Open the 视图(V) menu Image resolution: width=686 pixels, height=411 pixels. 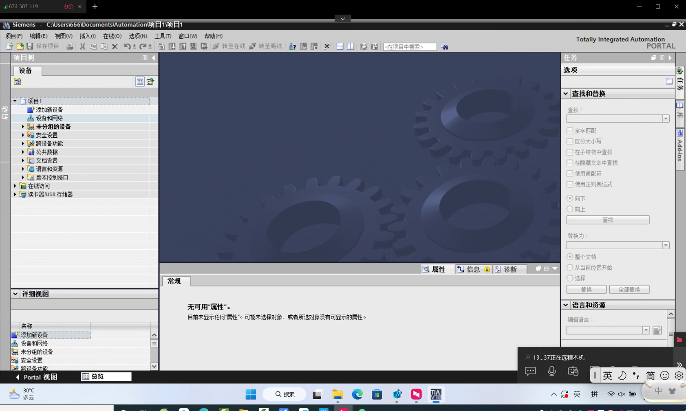(64, 36)
